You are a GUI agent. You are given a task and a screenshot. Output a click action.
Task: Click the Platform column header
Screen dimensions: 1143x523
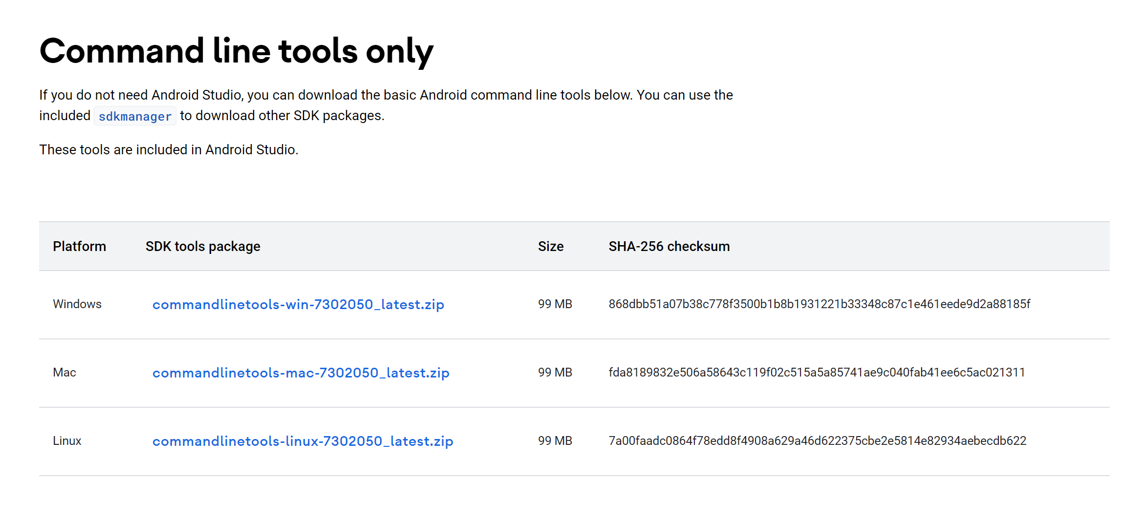pyautogui.click(x=79, y=246)
